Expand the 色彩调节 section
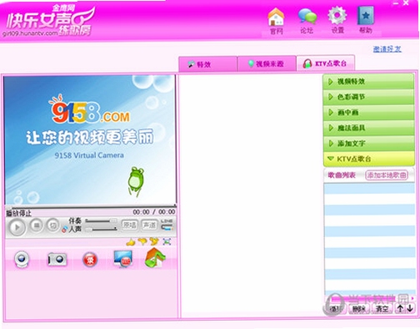The width and height of the screenshot is (420, 329). (368, 97)
